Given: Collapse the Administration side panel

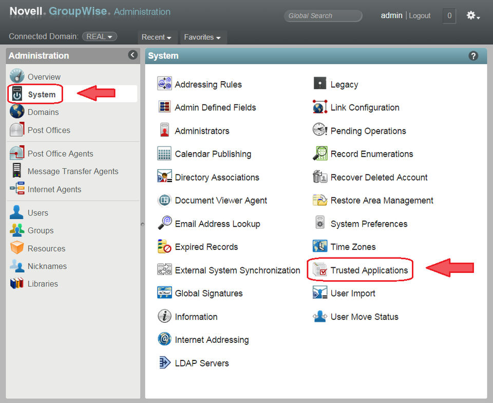Looking at the screenshot, I should point(132,54).
